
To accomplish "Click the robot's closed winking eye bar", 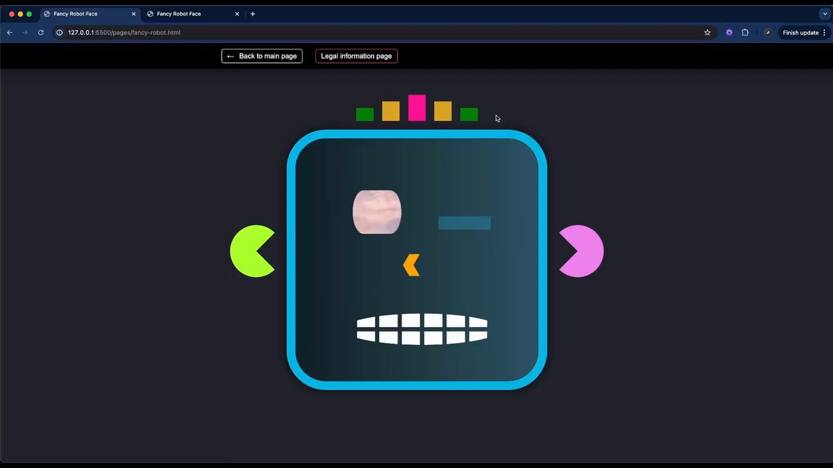I will pyautogui.click(x=465, y=223).
